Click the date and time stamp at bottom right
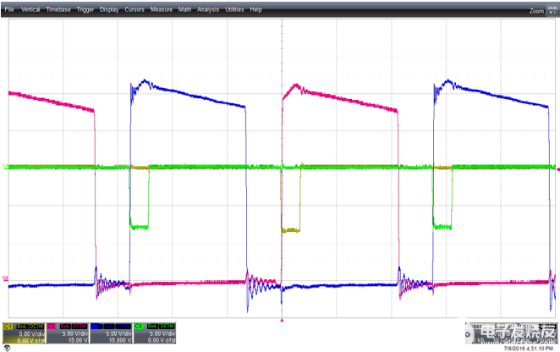 click(529, 348)
